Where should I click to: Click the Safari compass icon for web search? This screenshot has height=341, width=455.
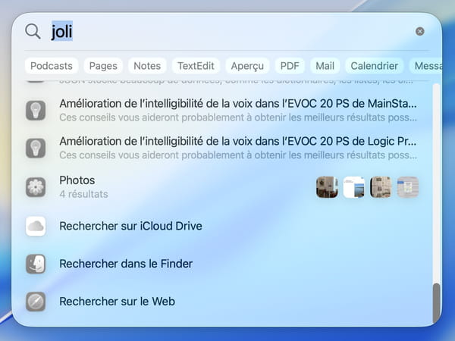tap(36, 302)
